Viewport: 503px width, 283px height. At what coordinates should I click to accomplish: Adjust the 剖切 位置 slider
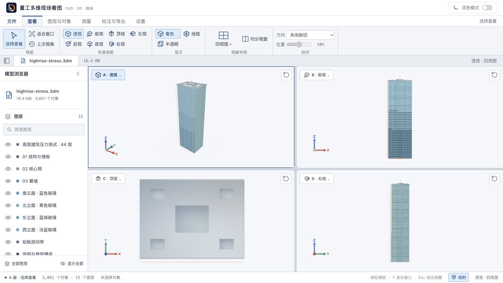coord(299,44)
